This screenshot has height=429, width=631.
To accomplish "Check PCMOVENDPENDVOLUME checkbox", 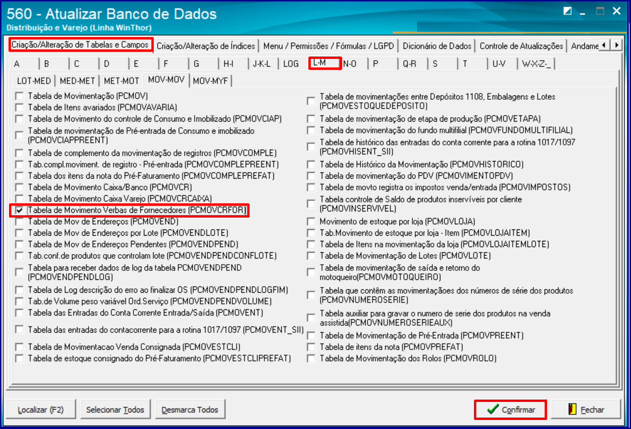I will point(19,301).
